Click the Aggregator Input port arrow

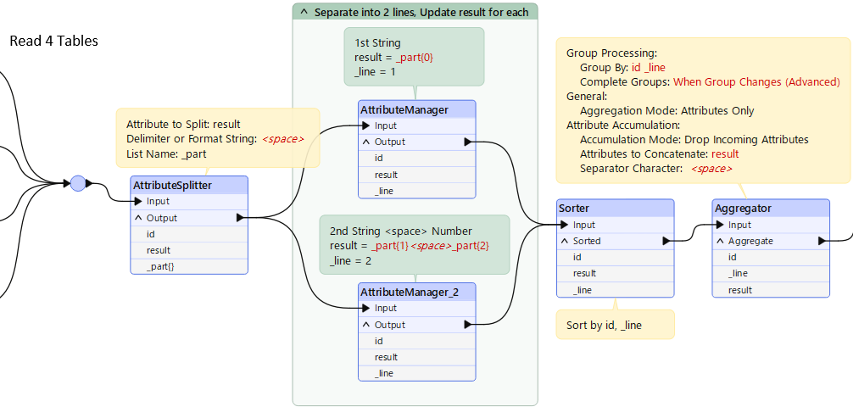point(720,225)
